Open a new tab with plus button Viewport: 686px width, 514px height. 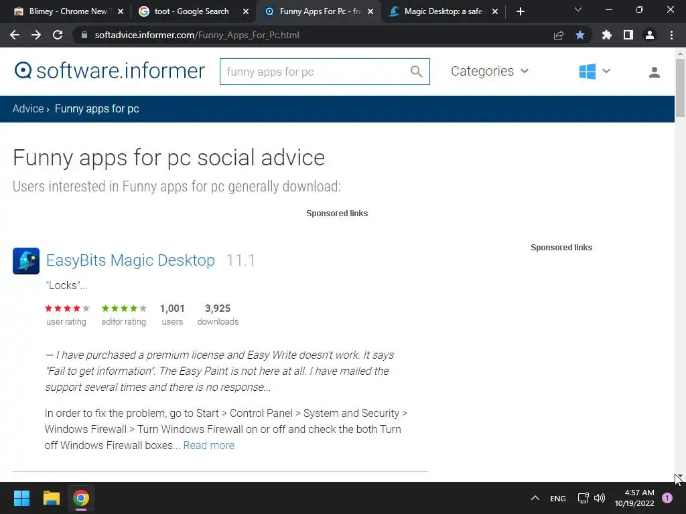pos(520,12)
